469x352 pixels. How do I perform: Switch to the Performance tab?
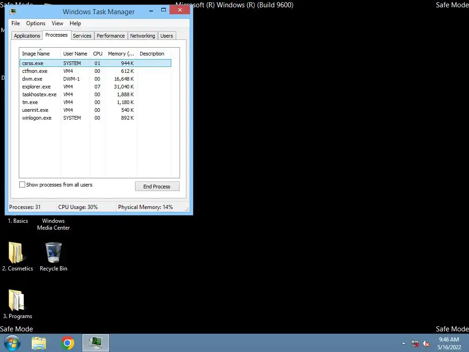tap(111, 36)
